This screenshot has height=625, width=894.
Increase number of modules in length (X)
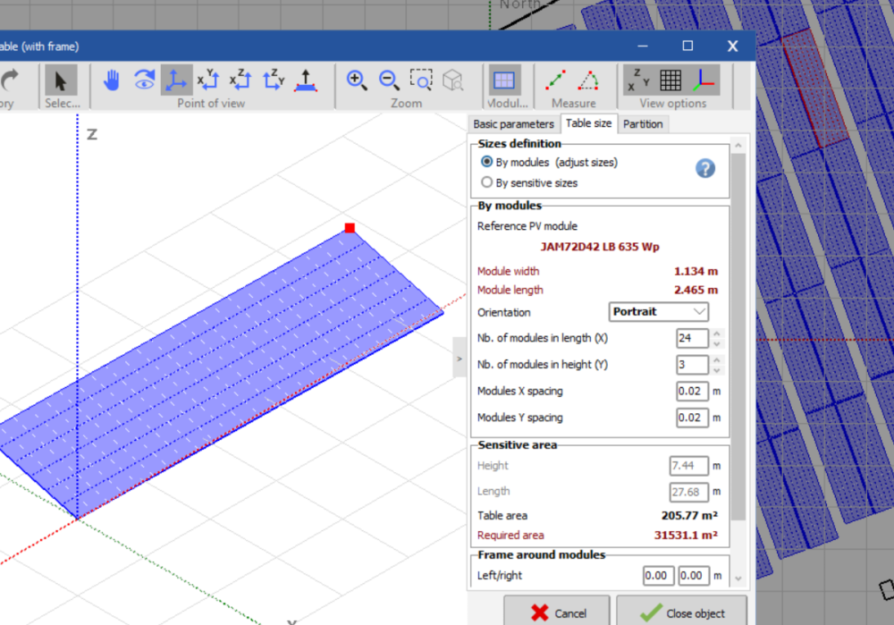click(716, 334)
